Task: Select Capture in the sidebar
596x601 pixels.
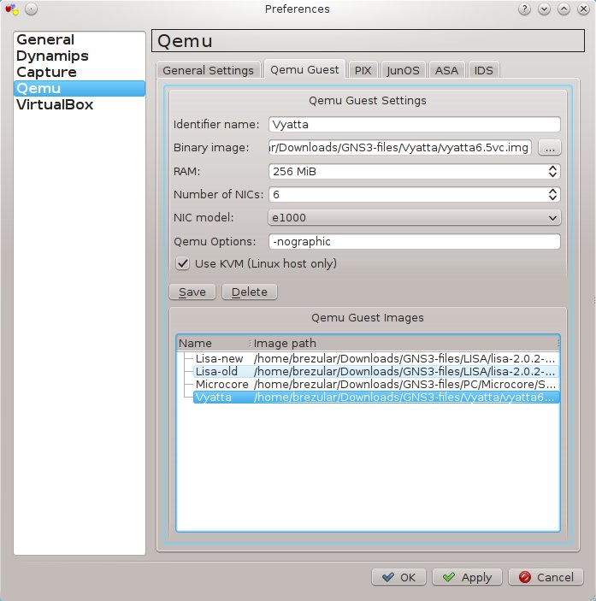Action: 80,72
